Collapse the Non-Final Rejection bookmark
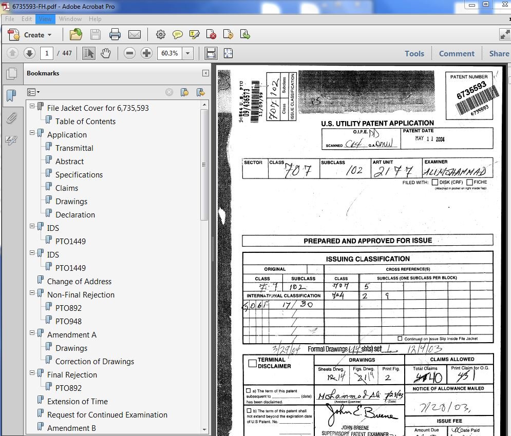The height and width of the screenshot is (436, 511). coord(32,293)
